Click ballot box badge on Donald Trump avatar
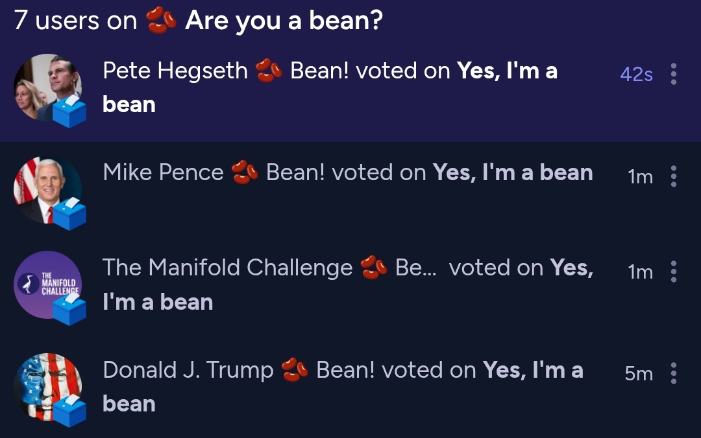The width and height of the screenshot is (701, 438). tap(69, 411)
